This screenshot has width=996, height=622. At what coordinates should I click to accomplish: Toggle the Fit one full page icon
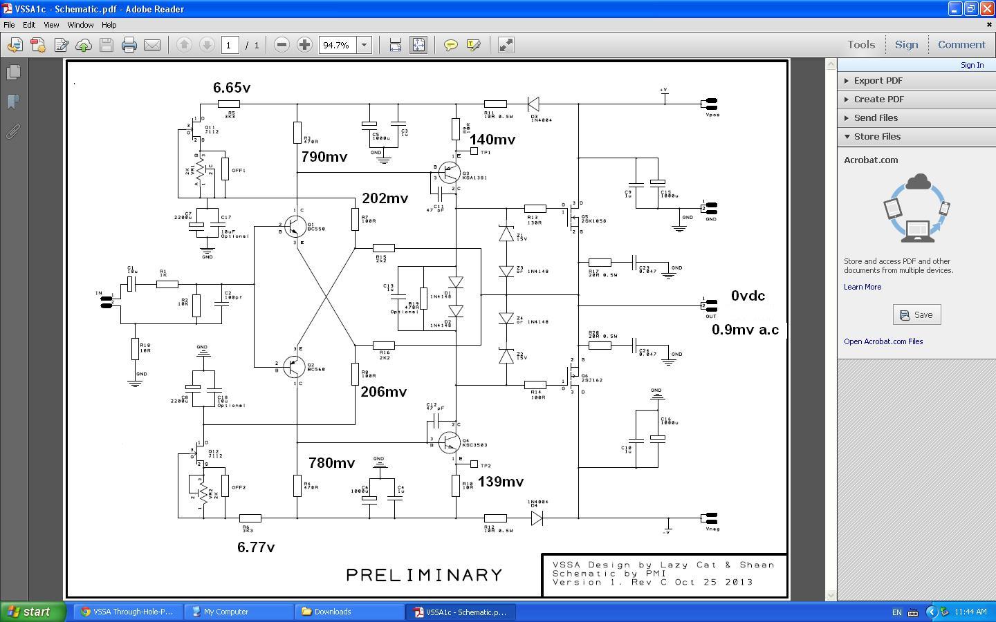pos(418,45)
